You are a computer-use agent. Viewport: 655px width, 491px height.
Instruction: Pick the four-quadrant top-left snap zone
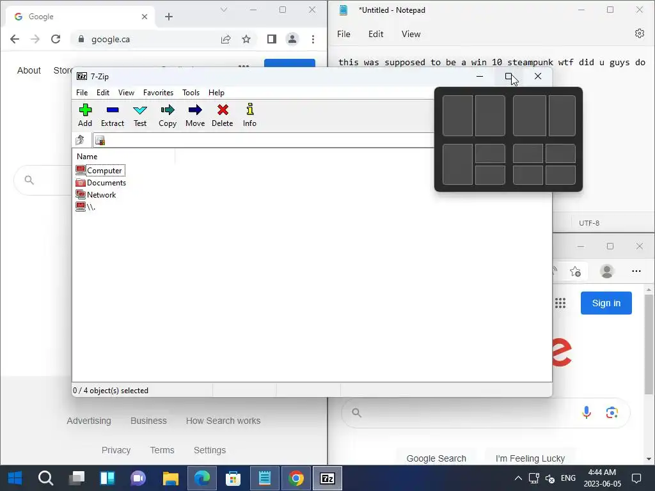tap(528, 153)
